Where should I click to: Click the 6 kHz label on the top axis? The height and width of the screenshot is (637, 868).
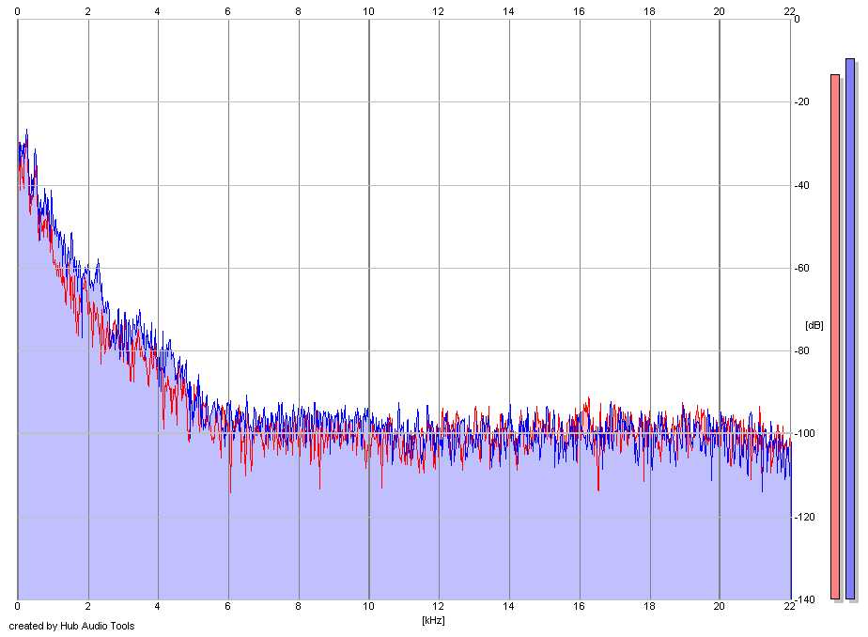[227, 11]
